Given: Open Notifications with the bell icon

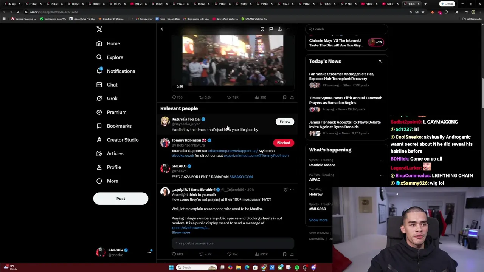Looking at the screenshot, I should (x=116, y=71).
